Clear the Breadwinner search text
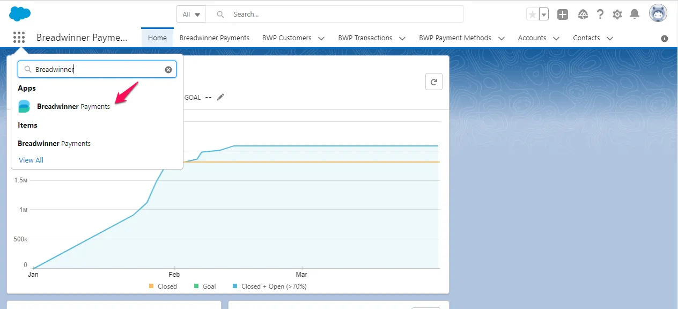The width and height of the screenshot is (678, 309). point(168,69)
